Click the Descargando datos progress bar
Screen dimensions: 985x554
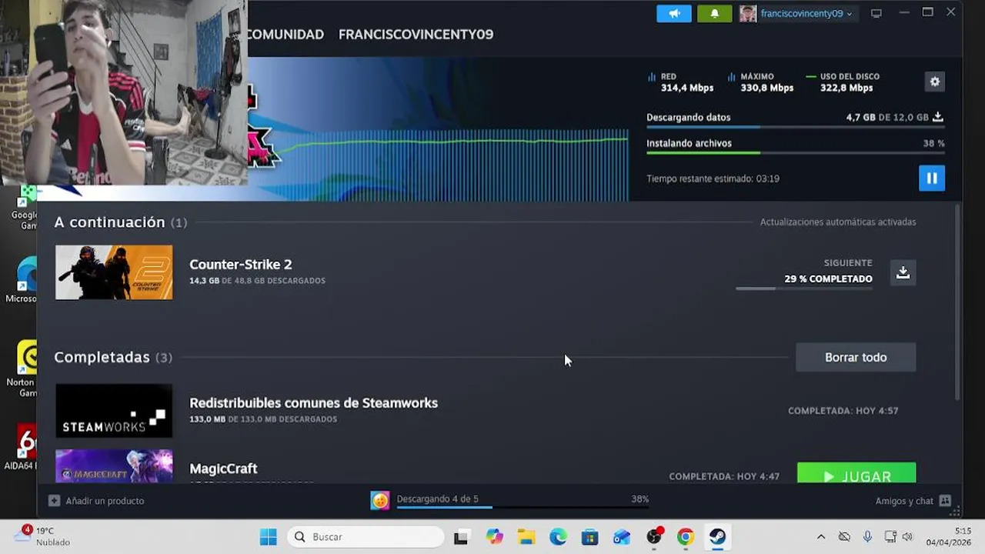click(795, 127)
